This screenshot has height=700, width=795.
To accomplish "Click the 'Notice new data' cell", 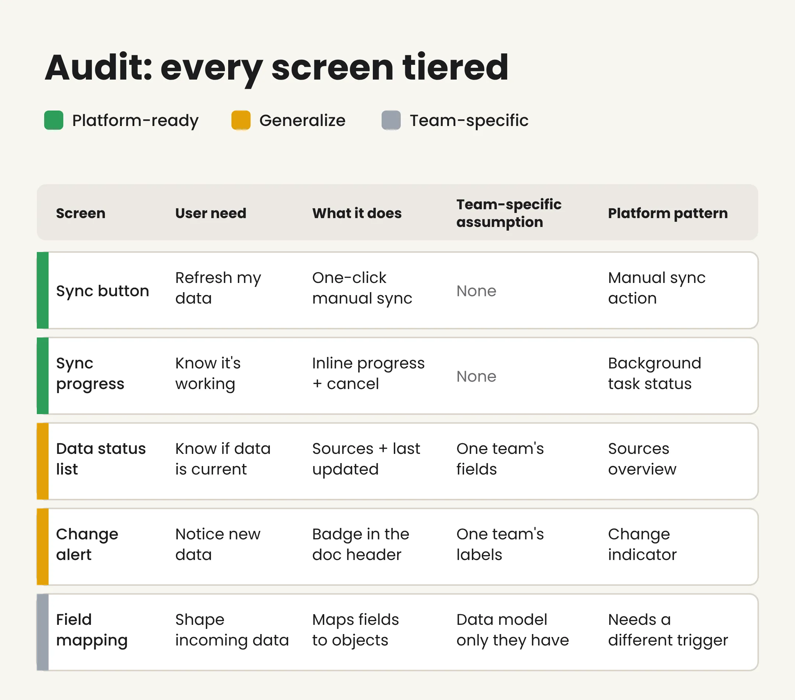I will 218,544.
